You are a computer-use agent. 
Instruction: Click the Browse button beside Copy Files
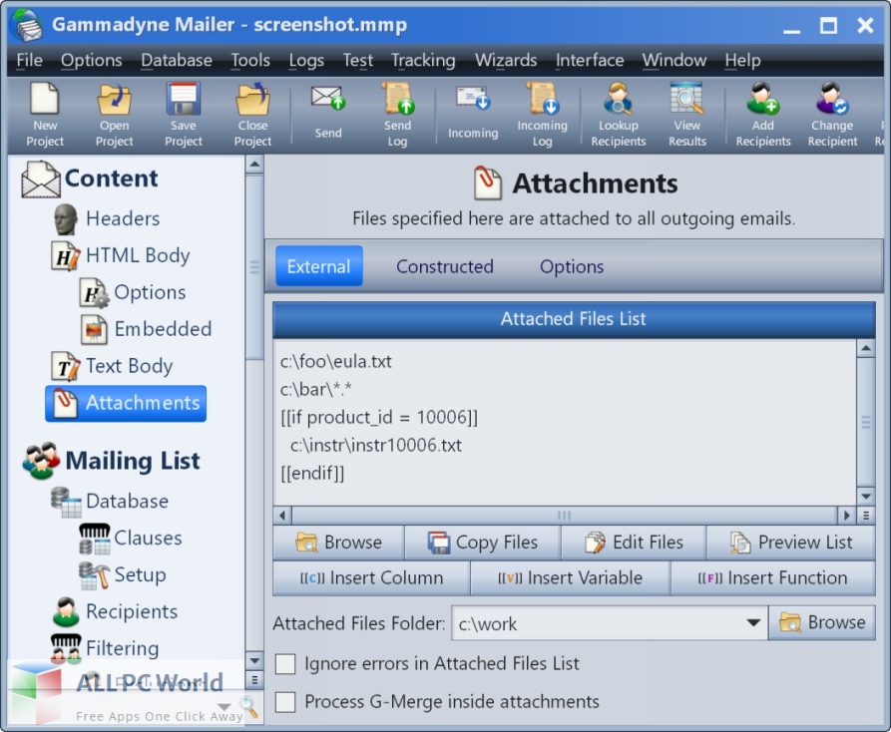338,543
